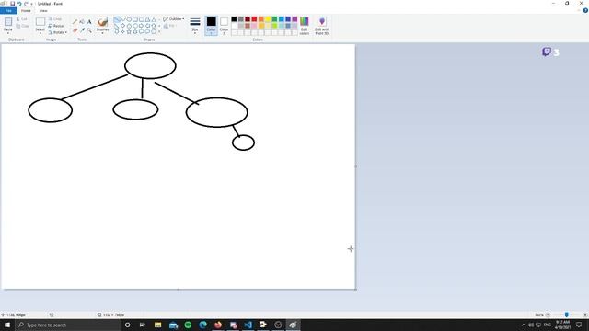
Task: Open Spotify from the taskbar
Action: (188, 325)
